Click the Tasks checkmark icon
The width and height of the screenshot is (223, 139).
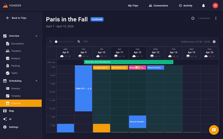point(8,73)
